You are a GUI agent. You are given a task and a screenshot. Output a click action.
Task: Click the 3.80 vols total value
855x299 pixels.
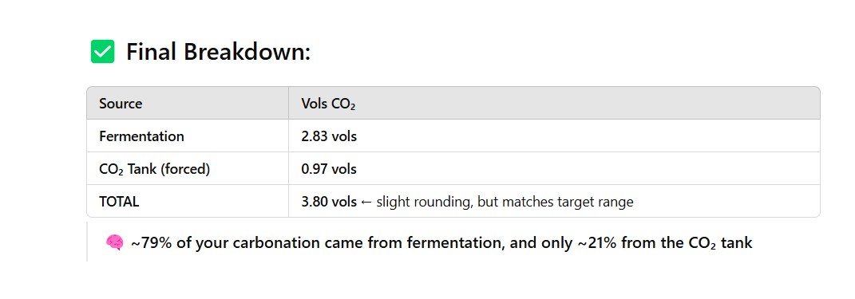click(329, 202)
